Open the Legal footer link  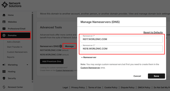(x=65, y=88)
